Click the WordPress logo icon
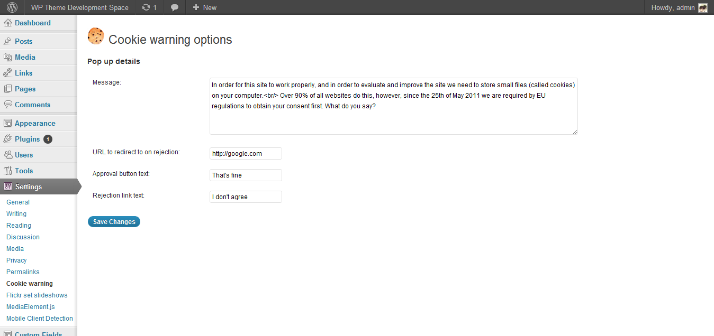714x336 pixels. [12, 7]
